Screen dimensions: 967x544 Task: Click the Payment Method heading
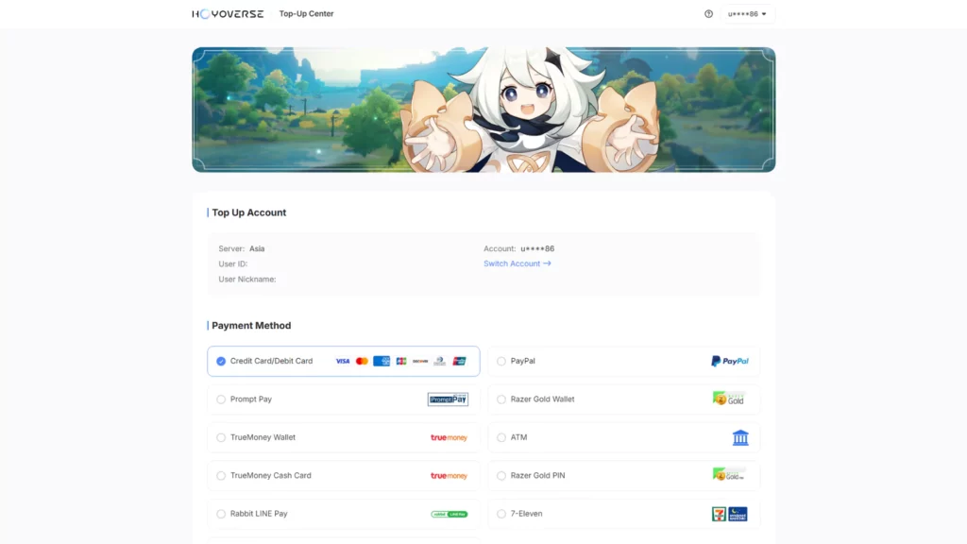click(251, 326)
